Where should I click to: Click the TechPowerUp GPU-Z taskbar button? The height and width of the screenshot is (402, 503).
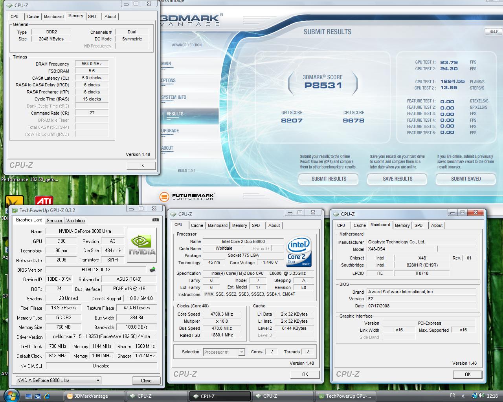[345, 396]
